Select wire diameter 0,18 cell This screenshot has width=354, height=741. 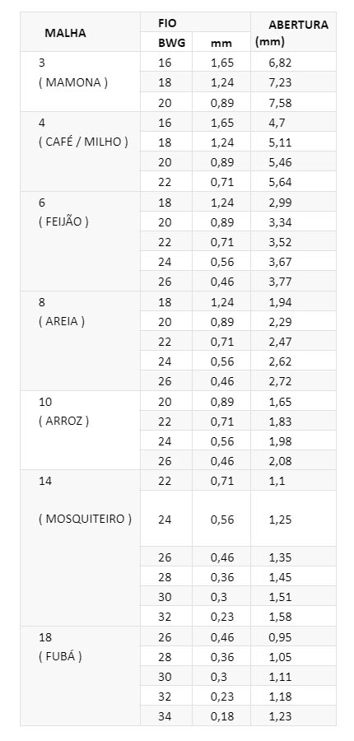click(221, 716)
